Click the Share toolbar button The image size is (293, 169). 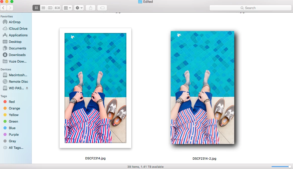(91, 8)
